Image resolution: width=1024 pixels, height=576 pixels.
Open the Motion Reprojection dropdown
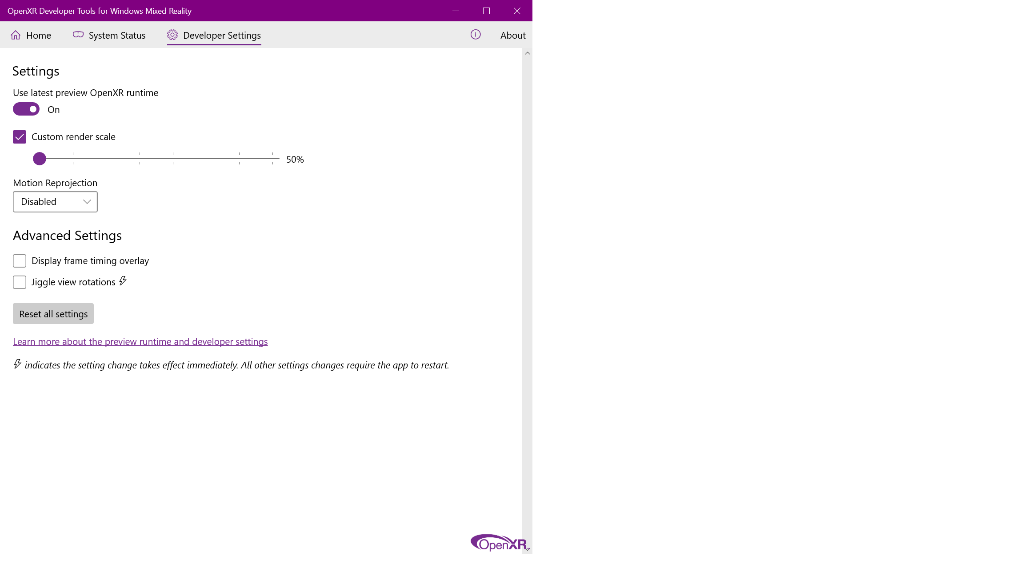click(55, 202)
